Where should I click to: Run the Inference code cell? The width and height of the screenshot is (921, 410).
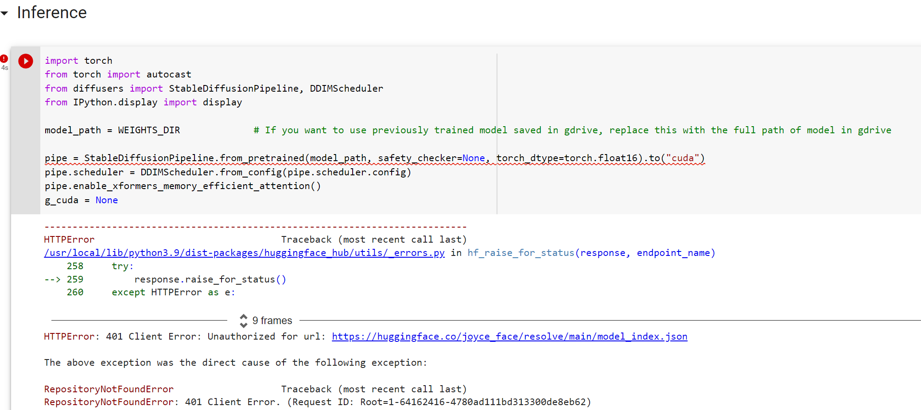click(26, 61)
